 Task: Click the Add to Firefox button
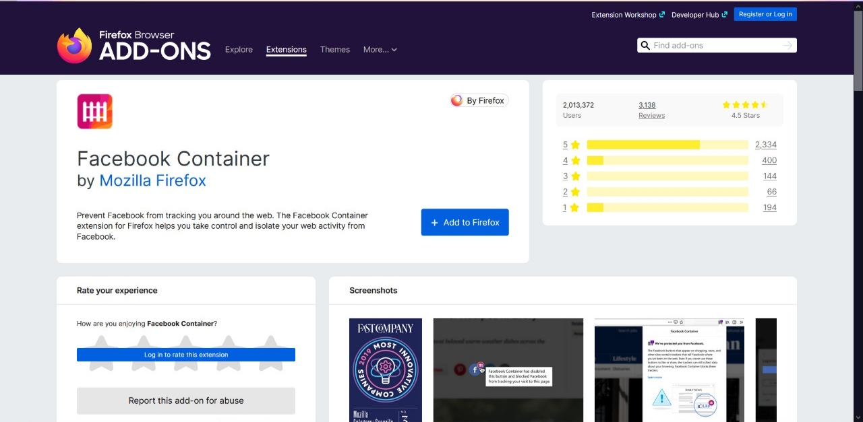465,222
